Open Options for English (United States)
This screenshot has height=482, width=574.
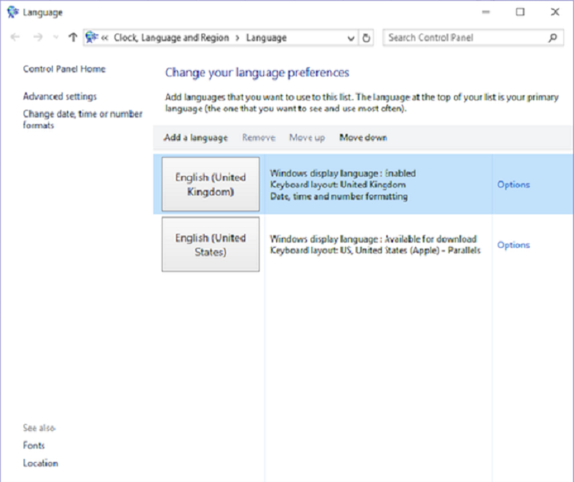[x=513, y=245]
